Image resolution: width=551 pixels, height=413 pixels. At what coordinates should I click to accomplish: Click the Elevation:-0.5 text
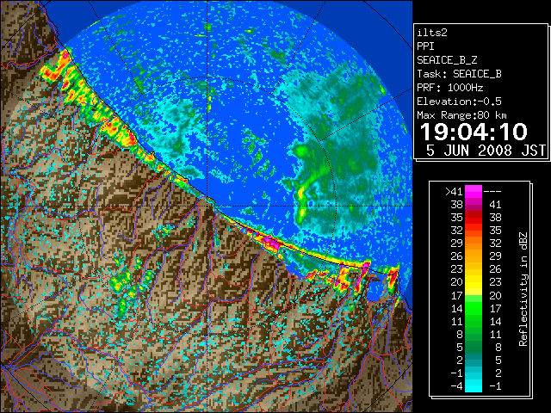point(459,102)
